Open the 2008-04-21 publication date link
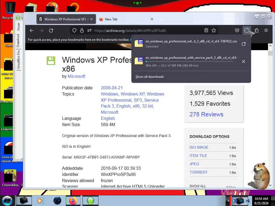Viewport: 275px width, 206px height. (x=112, y=88)
